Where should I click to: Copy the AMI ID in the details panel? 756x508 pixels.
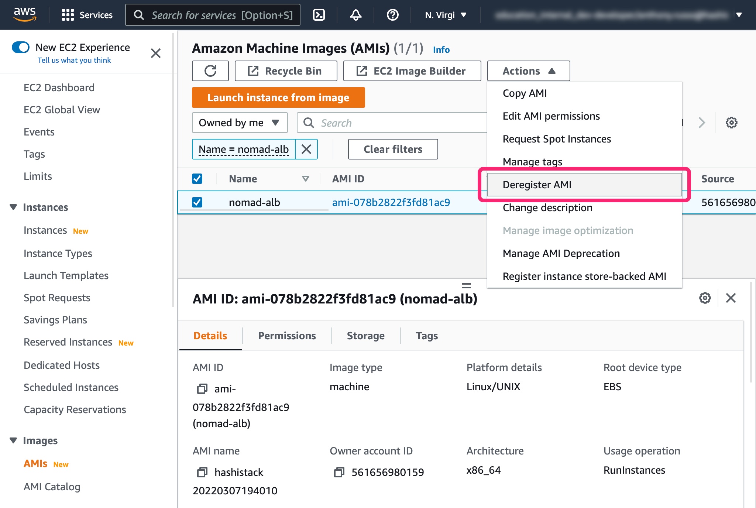pyautogui.click(x=202, y=389)
